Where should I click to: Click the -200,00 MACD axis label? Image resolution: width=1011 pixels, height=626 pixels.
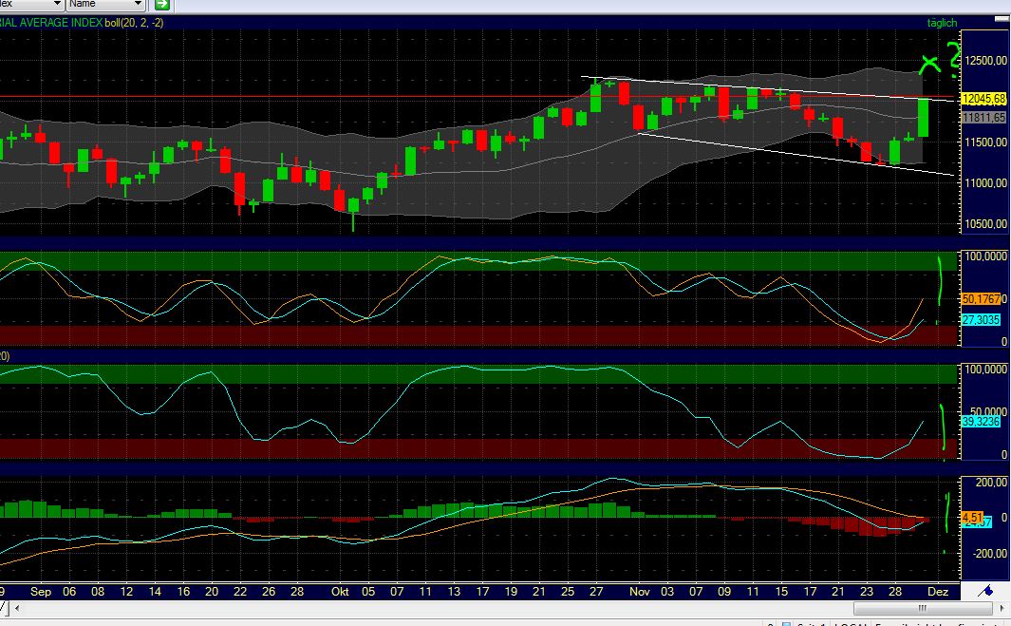pyautogui.click(x=990, y=554)
